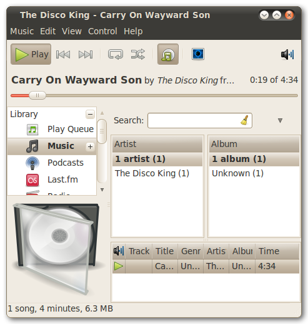The width and height of the screenshot is (308, 324).
Task: Open the Music menu
Action: point(22,31)
